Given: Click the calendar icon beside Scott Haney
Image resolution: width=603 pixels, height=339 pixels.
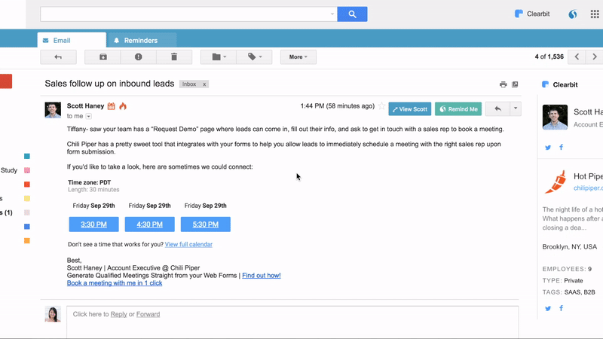Looking at the screenshot, I should point(111,106).
